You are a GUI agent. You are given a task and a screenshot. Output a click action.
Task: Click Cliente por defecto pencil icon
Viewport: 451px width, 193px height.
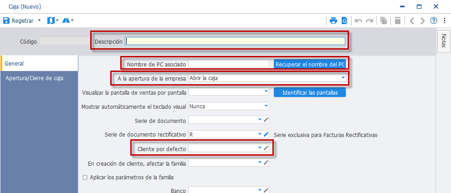(266, 148)
